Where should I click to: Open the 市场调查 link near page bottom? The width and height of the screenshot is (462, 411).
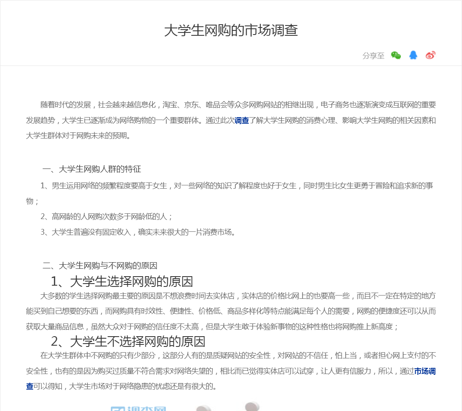[x=425, y=371]
